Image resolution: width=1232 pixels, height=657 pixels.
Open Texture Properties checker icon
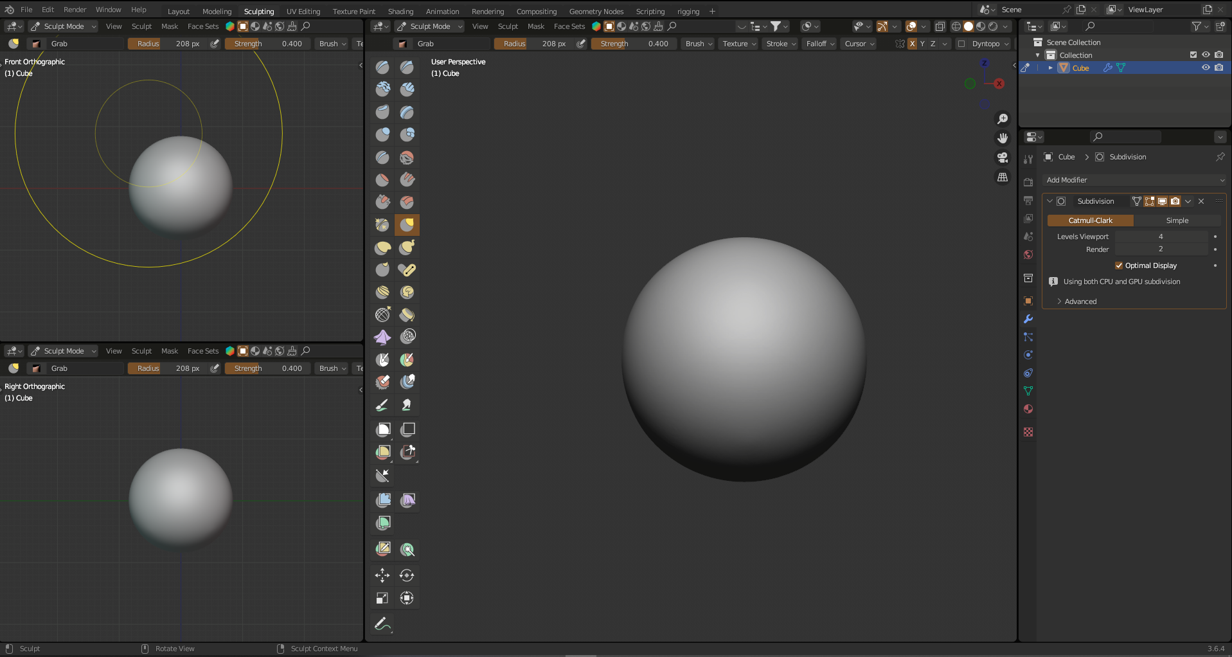click(1028, 432)
